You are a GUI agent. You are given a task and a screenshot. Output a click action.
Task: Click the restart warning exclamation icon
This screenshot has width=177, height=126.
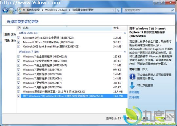[x=132, y=76]
